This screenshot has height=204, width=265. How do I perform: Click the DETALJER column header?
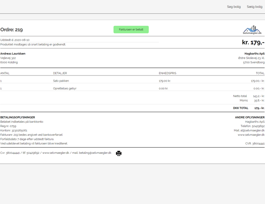pos(60,73)
